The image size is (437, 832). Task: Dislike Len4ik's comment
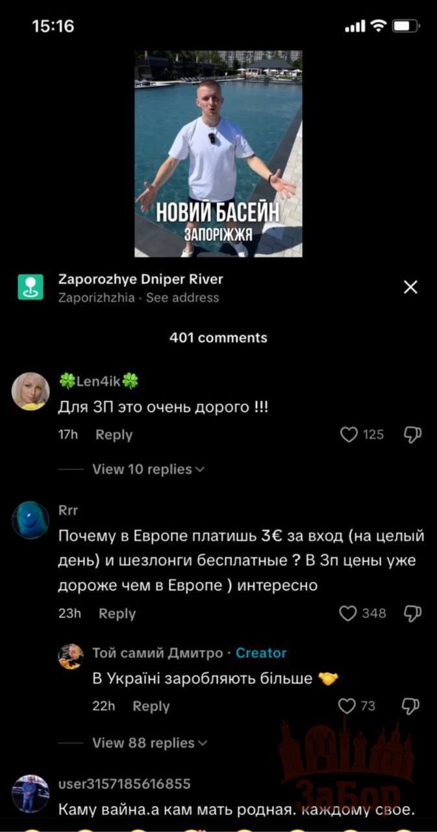click(x=413, y=435)
